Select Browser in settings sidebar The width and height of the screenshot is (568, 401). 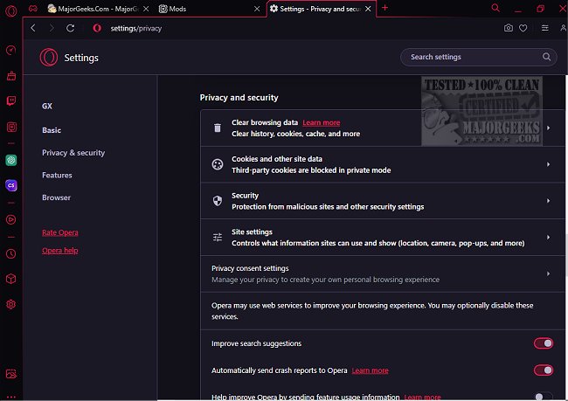pyautogui.click(x=56, y=197)
